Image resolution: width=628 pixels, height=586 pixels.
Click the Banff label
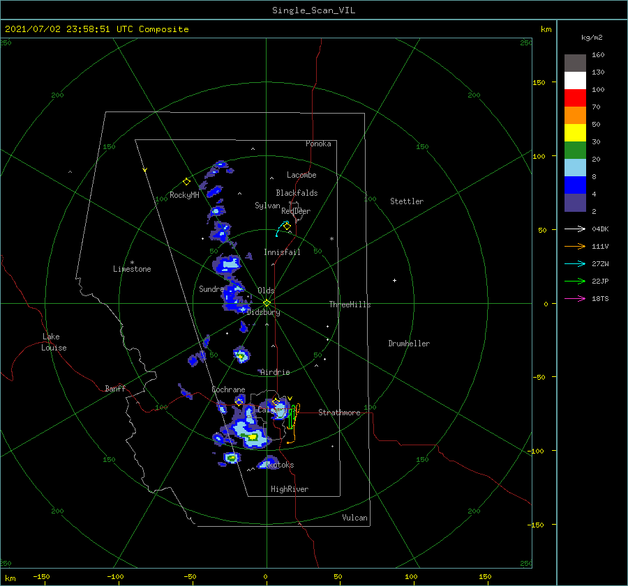(115, 388)
